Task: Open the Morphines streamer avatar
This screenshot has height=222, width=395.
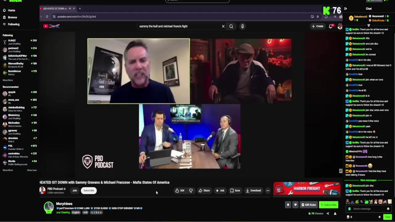Action: pyautogui.click(x=48, y=208)
